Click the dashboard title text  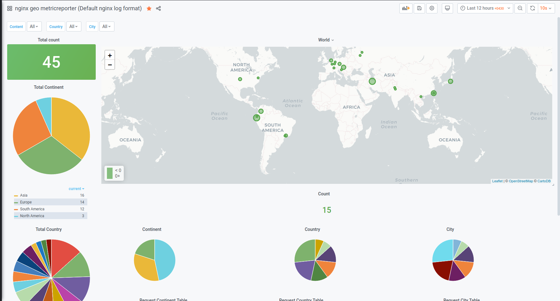pos(78,8)
